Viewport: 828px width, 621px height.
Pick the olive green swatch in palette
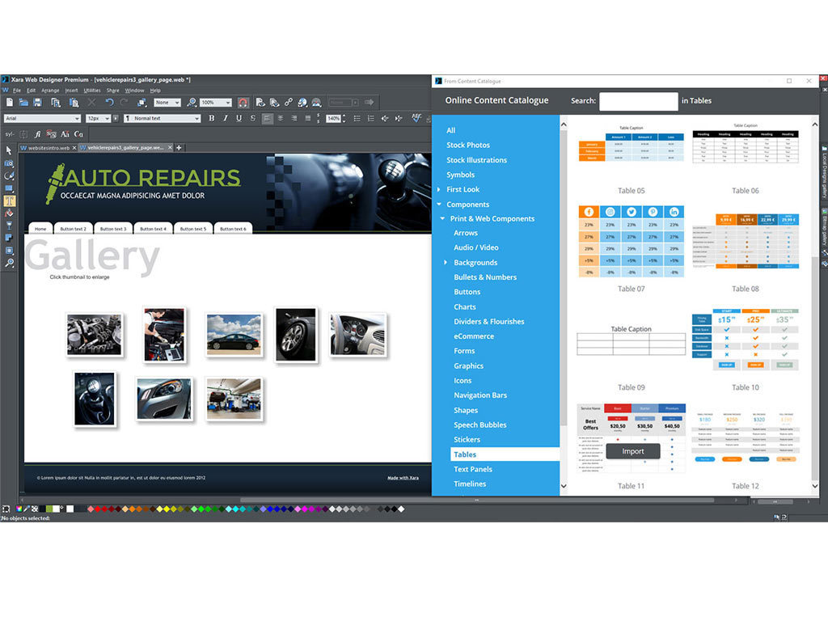click(49, 509)
